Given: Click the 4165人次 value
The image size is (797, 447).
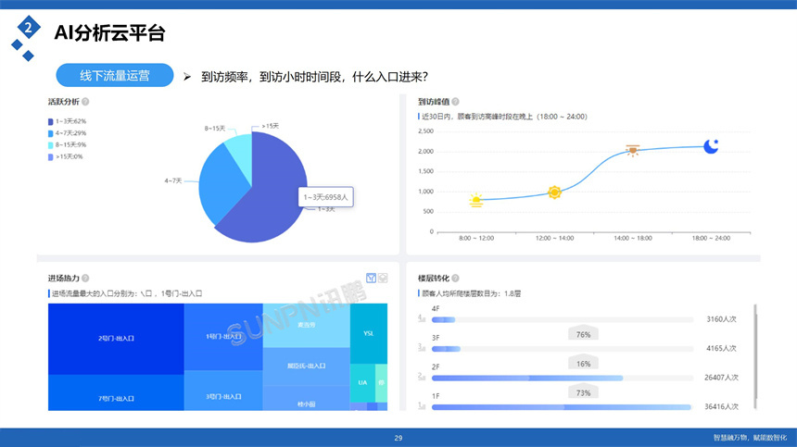Looking at the screenshot, I should pyautogui.click(x=721, y=349).
